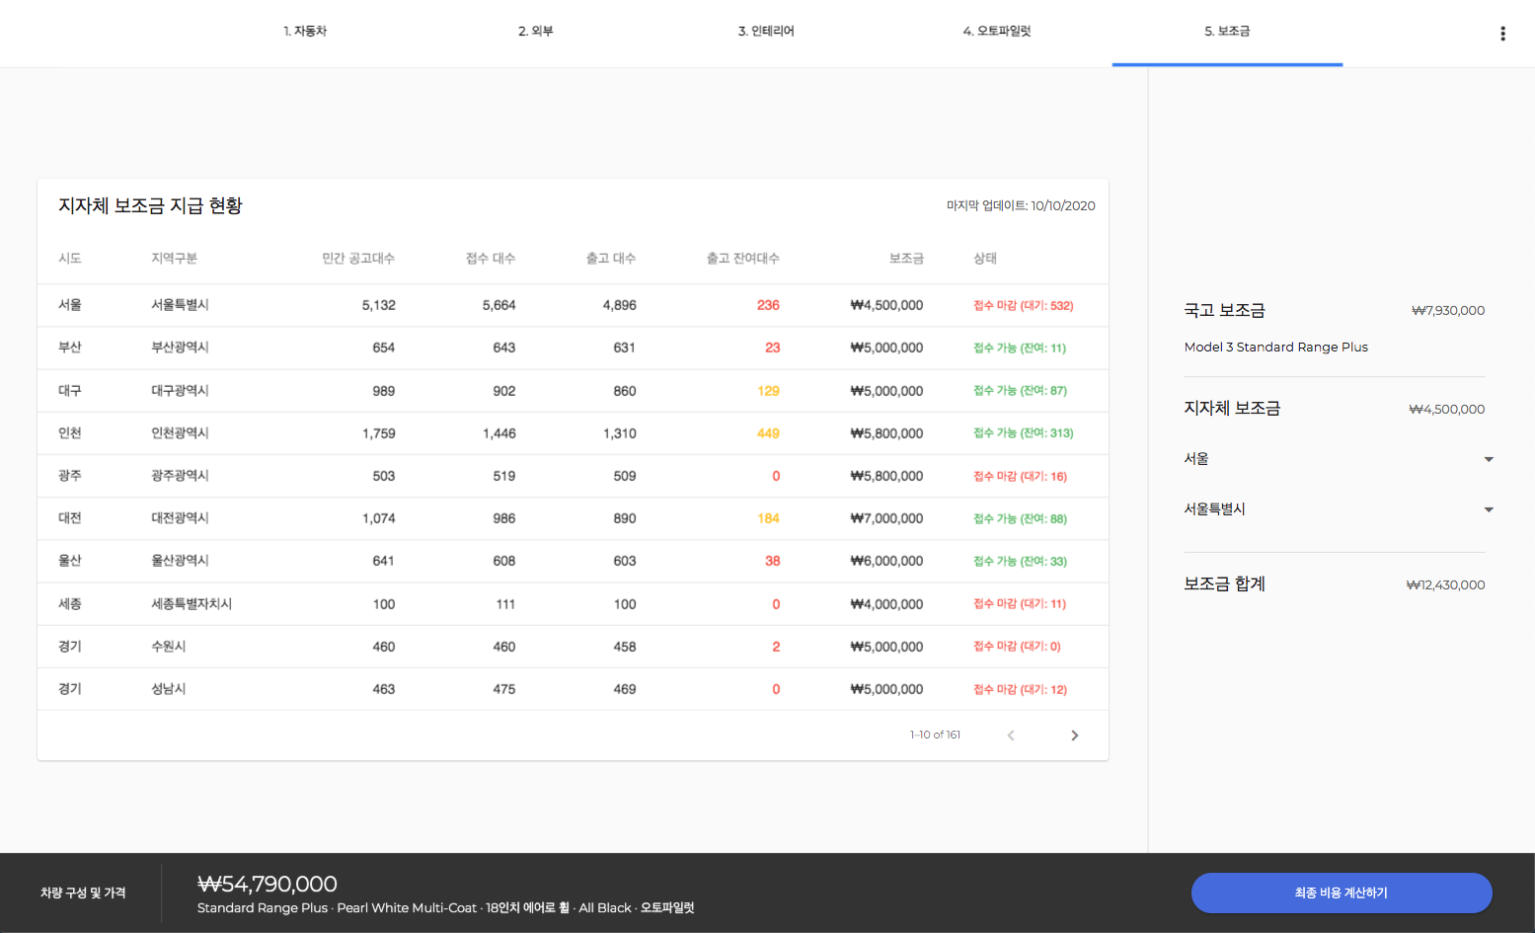
Task: Click status 접수 마감 (대기: 532)
Action: (1024, 306)
